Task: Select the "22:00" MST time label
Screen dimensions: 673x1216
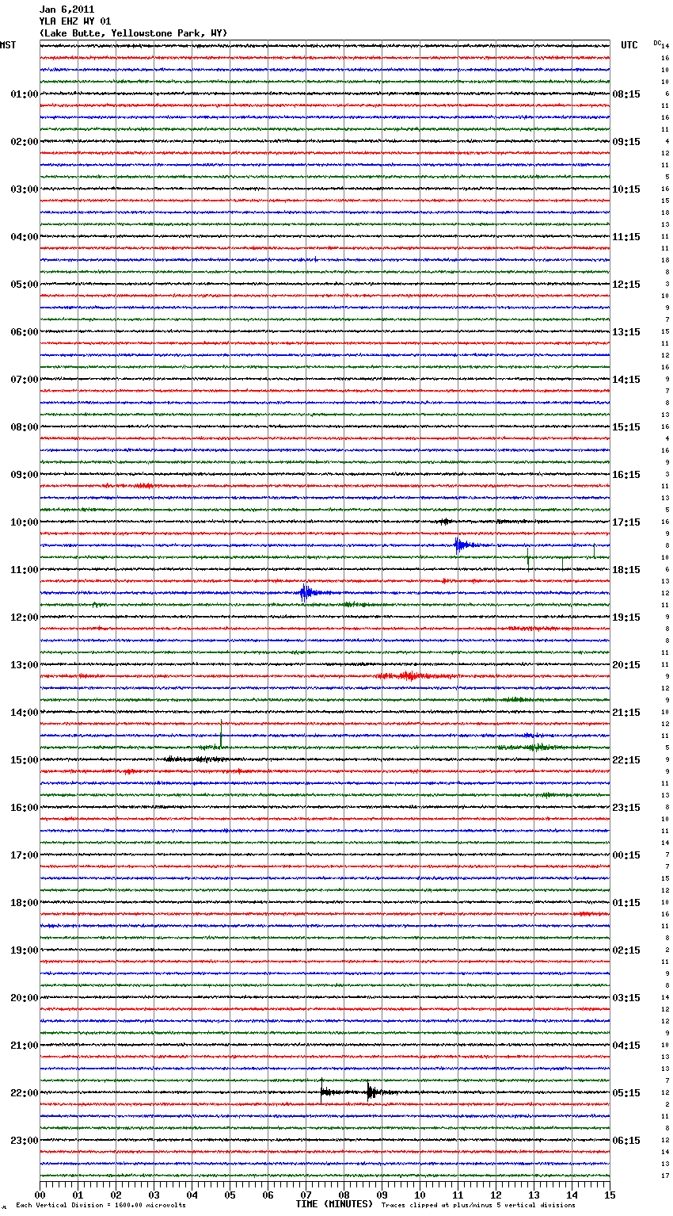Action: coord(25,1093)
